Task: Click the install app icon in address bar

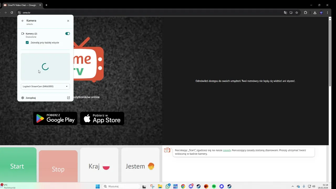Action: (x=291, y=13)
